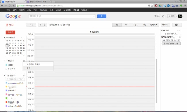Close the Google 캘린더 browser tab

coord(24,2)
